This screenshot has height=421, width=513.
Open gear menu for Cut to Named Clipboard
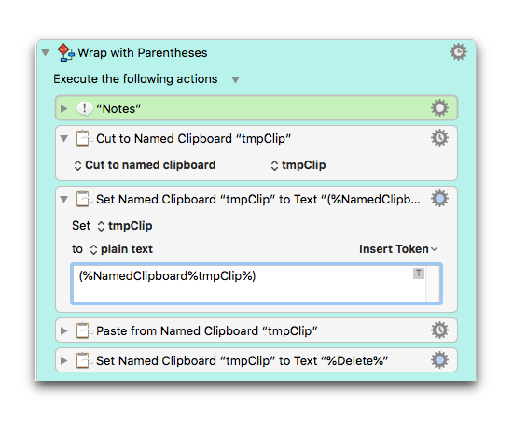[x=439, y=138]
